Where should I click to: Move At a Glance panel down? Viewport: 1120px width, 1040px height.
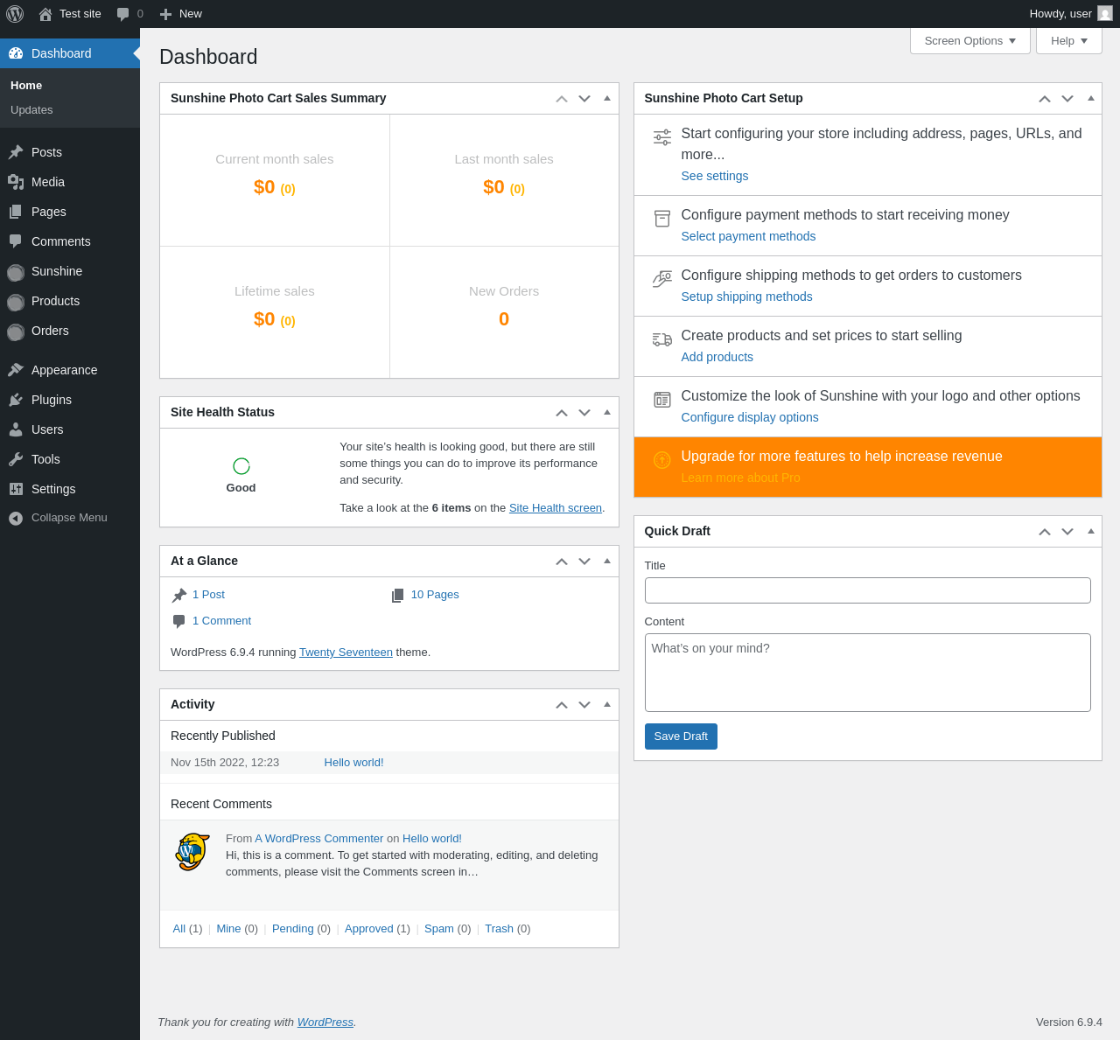pyautogui.click(x=584, y=561)
